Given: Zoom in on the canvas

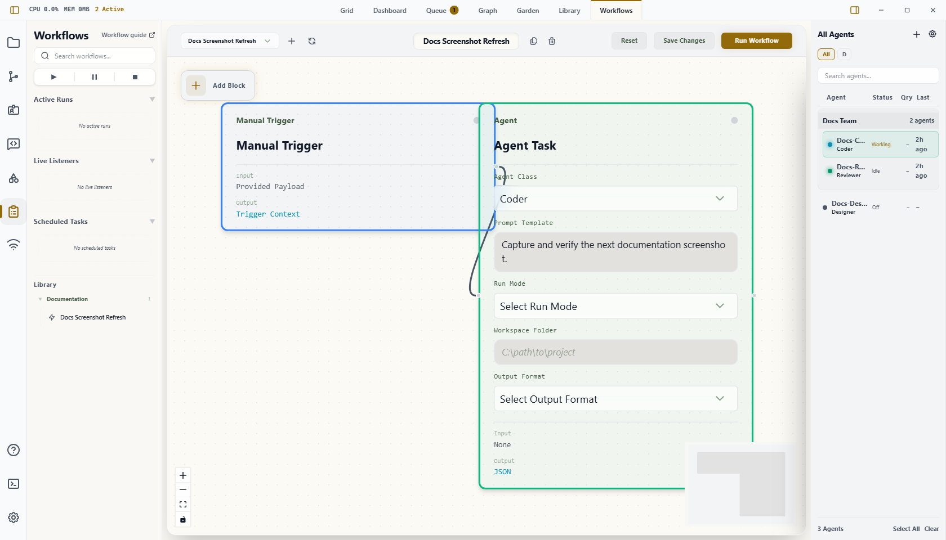Looking at the screenshot, I should 183,475.
